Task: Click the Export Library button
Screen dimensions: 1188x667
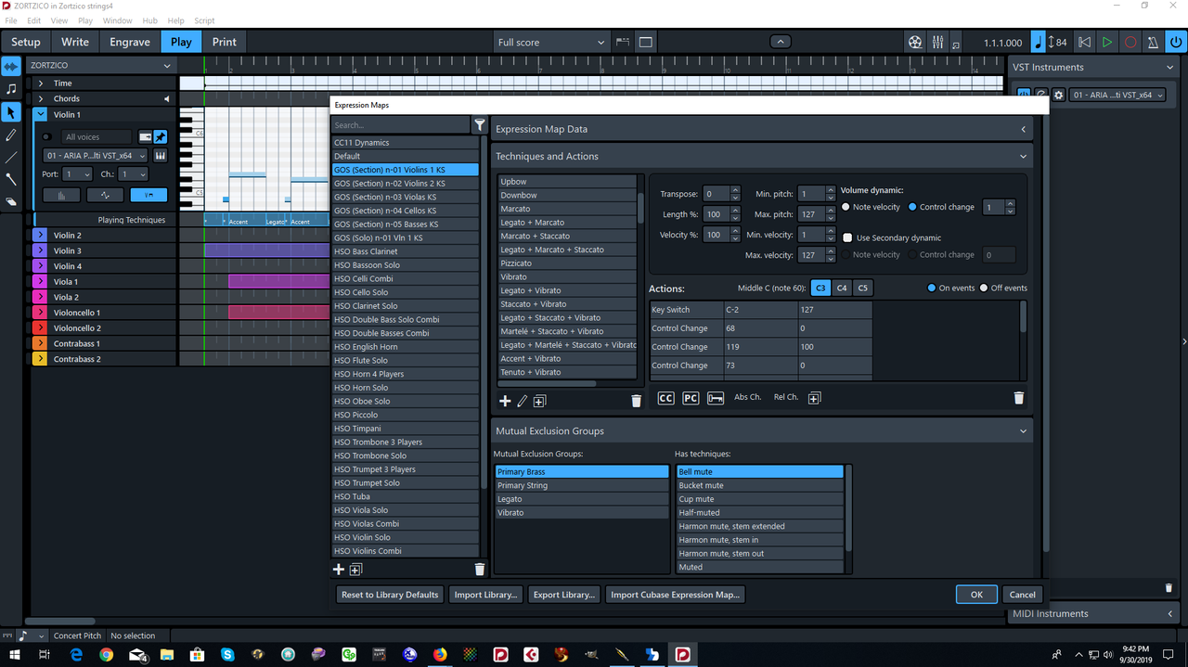Action: [564, 595]
